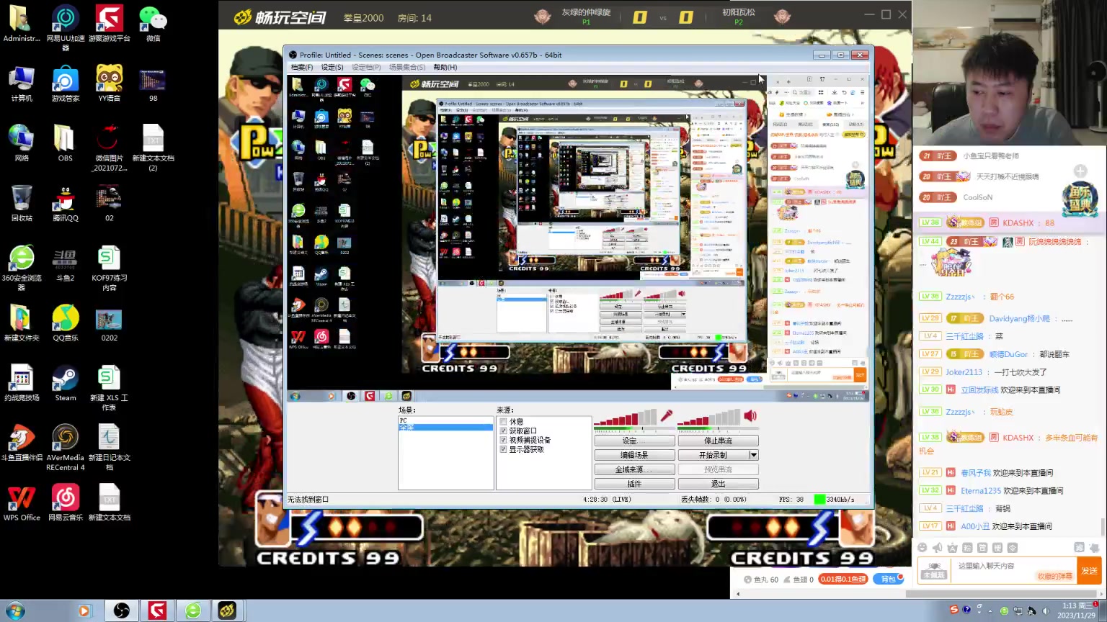Open the QQ音乐 desktop shortcut
The height and width of the screenshot is (622, 1107).
pyautogui.click(x=66, y=323)
